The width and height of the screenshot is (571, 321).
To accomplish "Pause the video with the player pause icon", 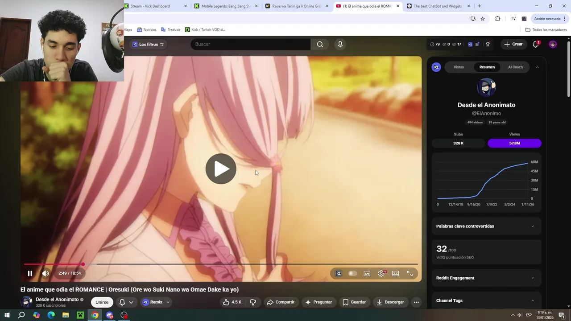I will 30,273.
